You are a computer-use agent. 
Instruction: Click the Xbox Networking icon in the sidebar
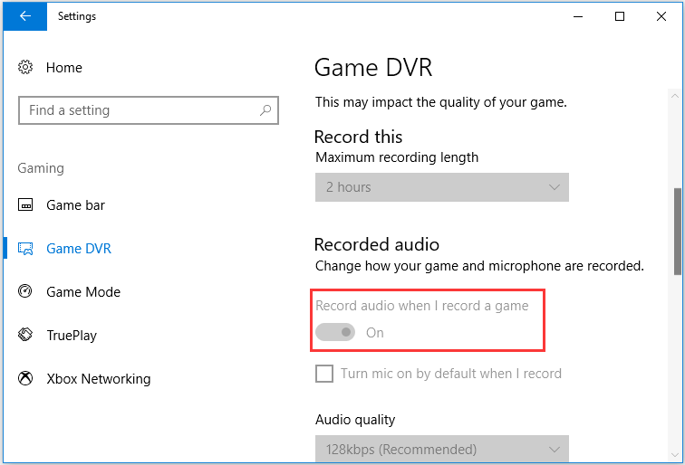(x=26, y=379)
